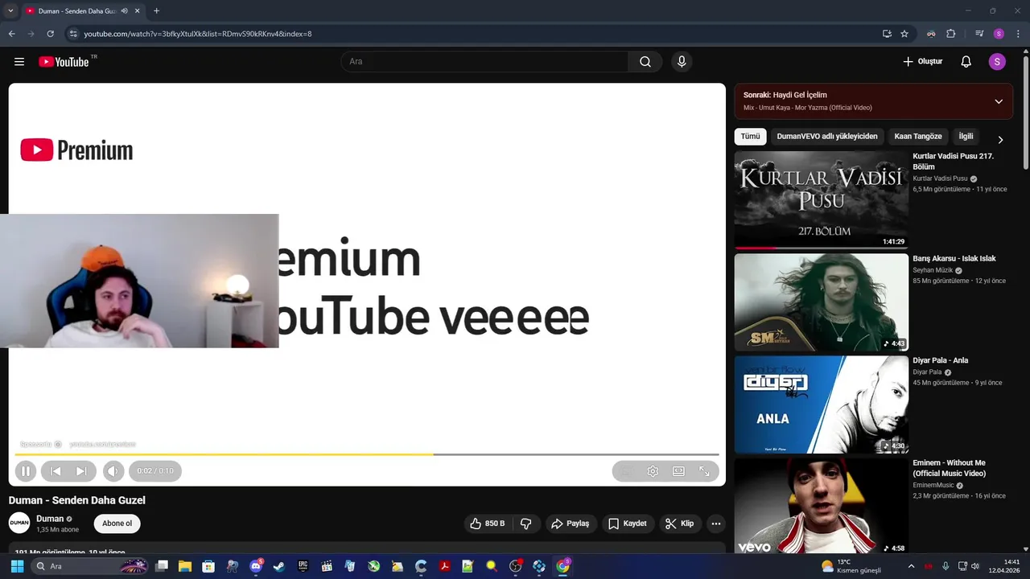Go to the YouTube home logo
Screen dimensions: 1030x579
(x=64, y=62)
